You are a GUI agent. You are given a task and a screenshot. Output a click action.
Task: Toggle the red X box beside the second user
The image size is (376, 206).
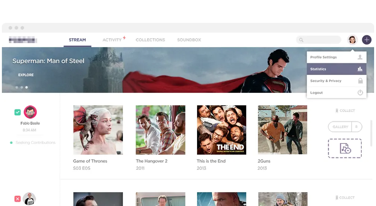(x=18, y=199)
